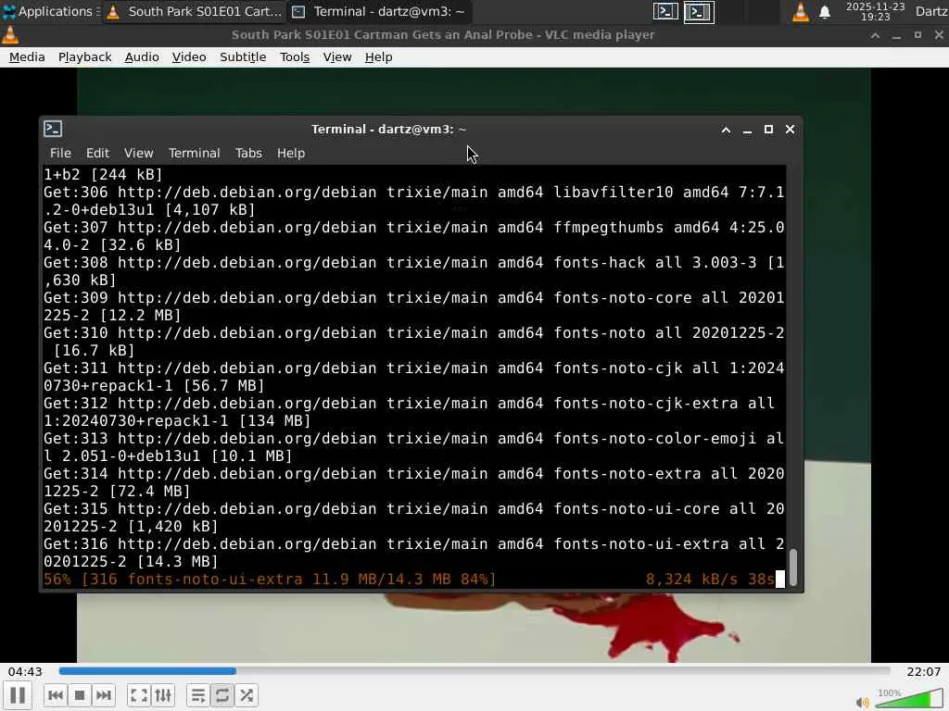Switch to South Park VLC taskbar entry
The width and height of the screenshot is (949, 711).
point(195,11)
